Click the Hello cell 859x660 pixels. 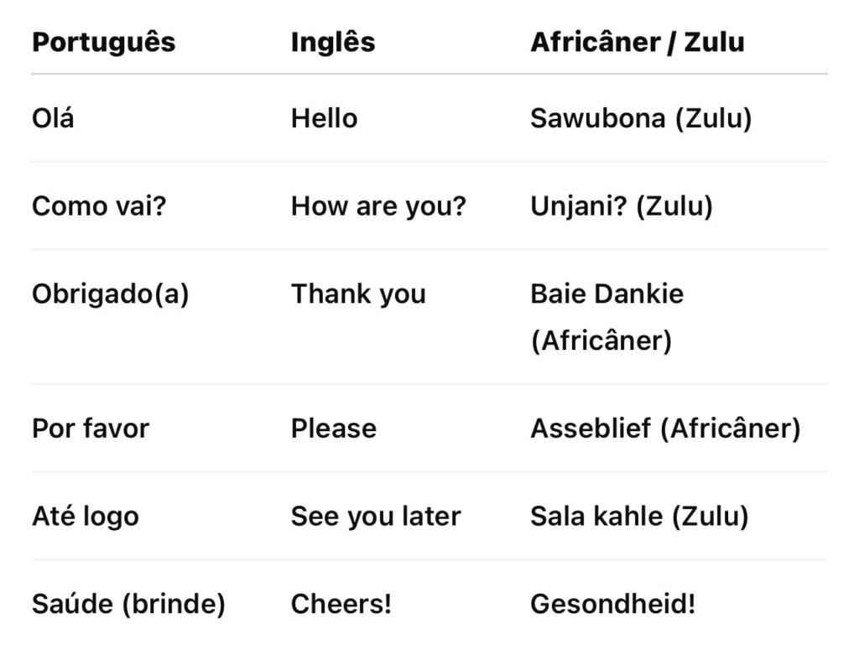coord(324,118)
